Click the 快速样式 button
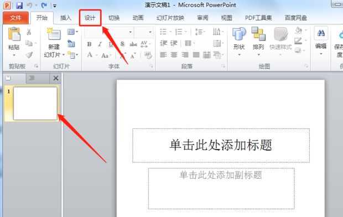343x217 pixels. (x=280, y=41)
